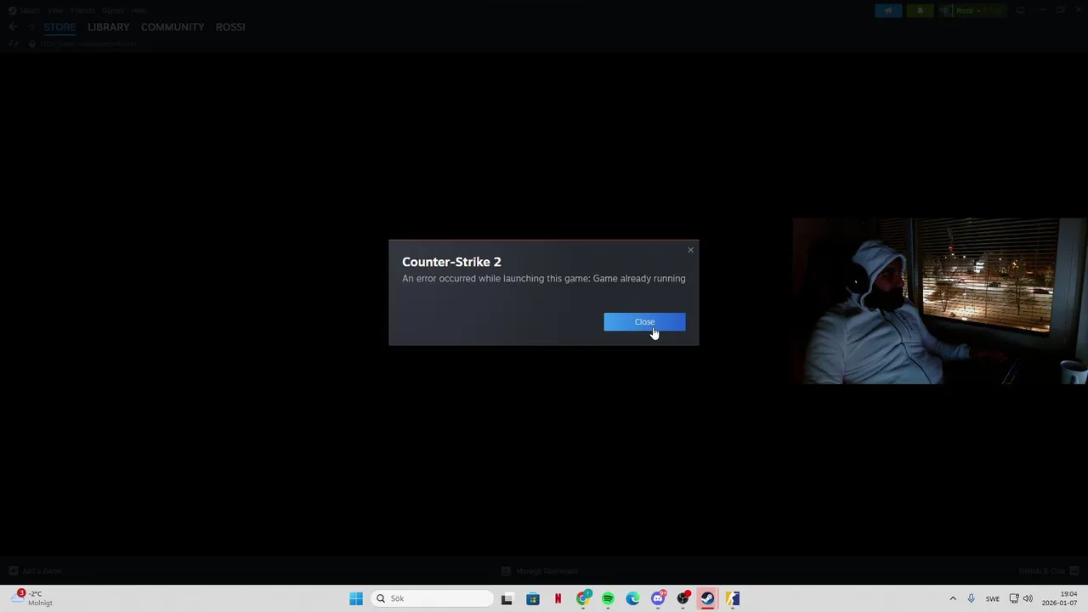
Task: Open the View menu in Steam
Action: point(55,10)
